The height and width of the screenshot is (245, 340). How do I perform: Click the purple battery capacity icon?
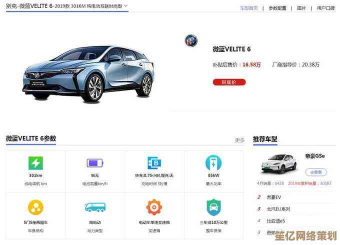tap(95, 163)
